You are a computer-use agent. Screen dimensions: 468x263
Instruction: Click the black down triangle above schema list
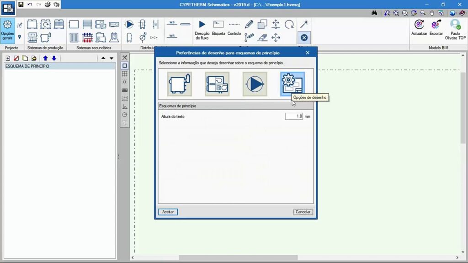click(111, 58)
